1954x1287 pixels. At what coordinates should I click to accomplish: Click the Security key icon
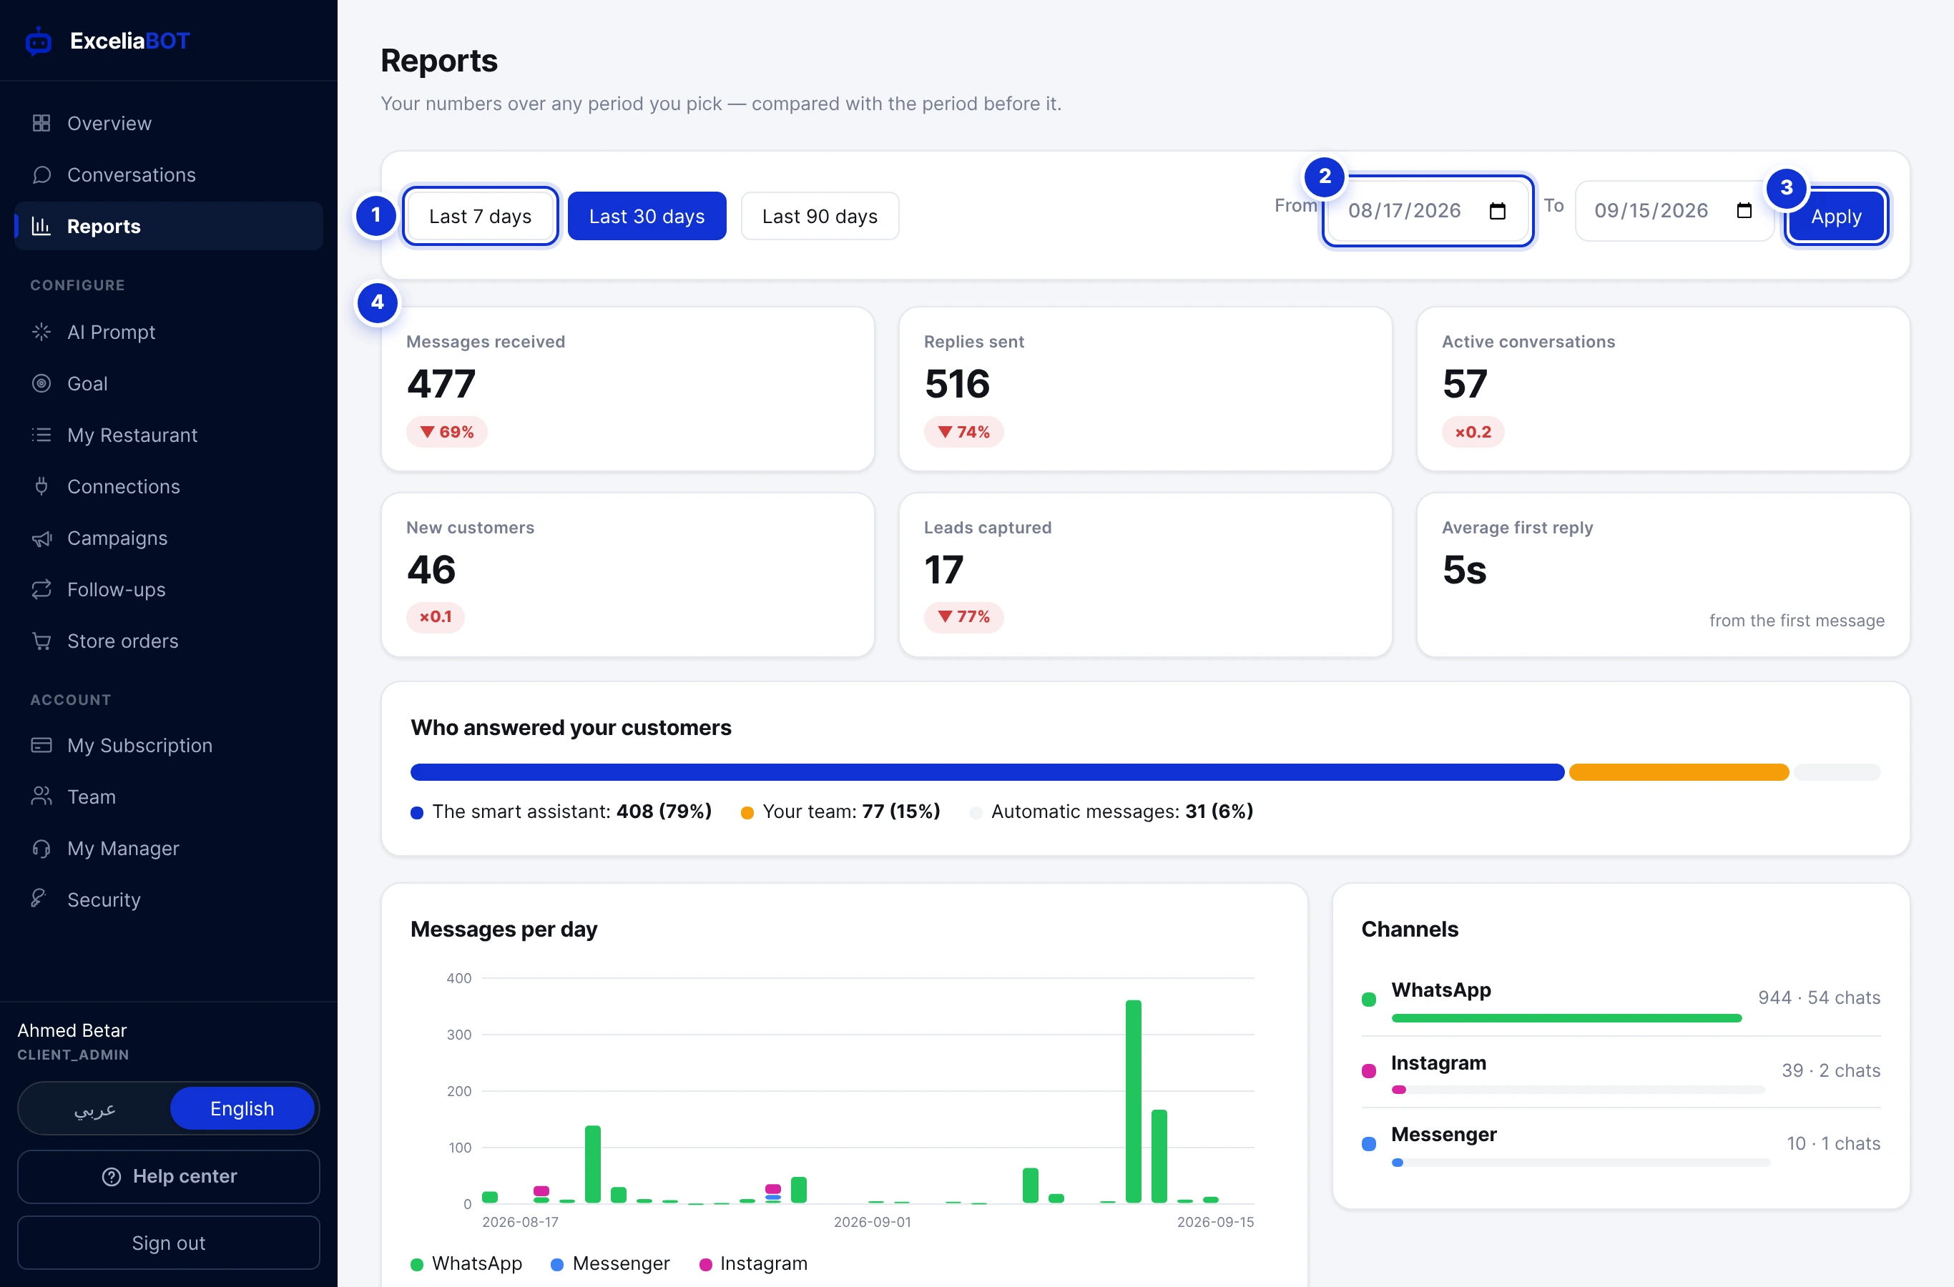39,898
